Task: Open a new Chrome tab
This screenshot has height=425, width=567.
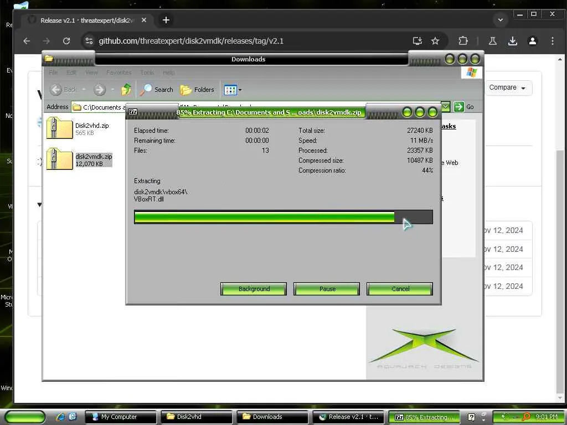Action: 166,20
